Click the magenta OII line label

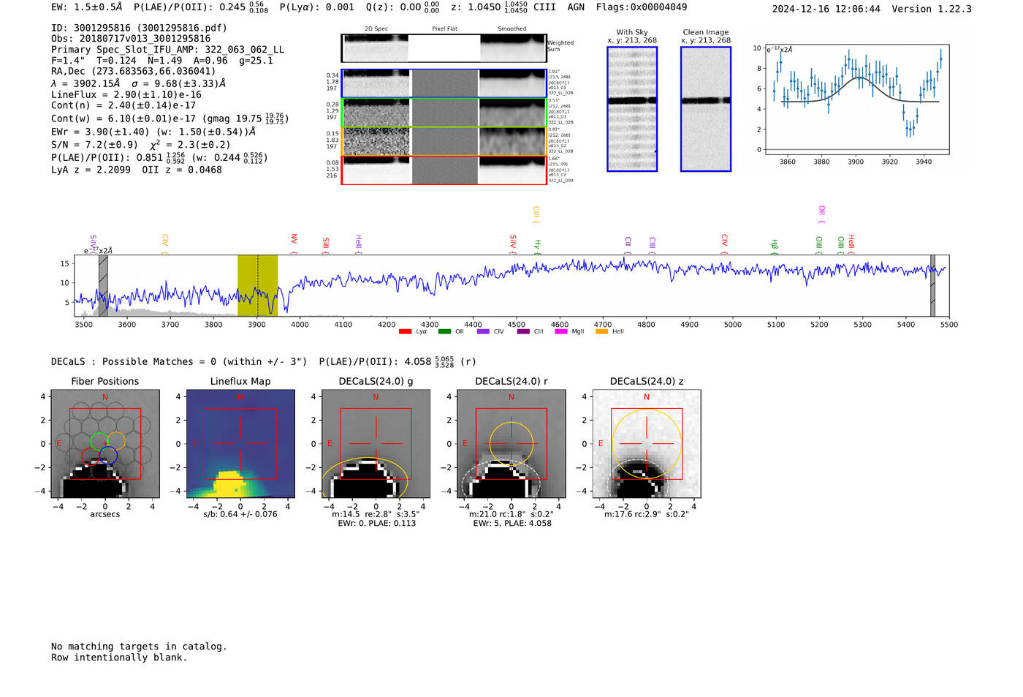point(821,214)
